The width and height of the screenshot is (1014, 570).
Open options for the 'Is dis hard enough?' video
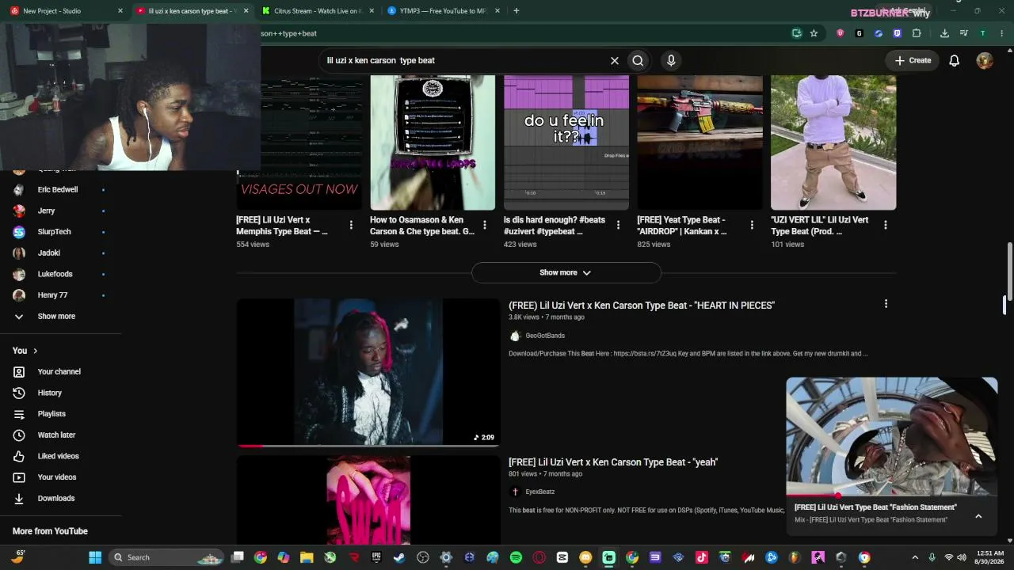(x=619, y=226)
